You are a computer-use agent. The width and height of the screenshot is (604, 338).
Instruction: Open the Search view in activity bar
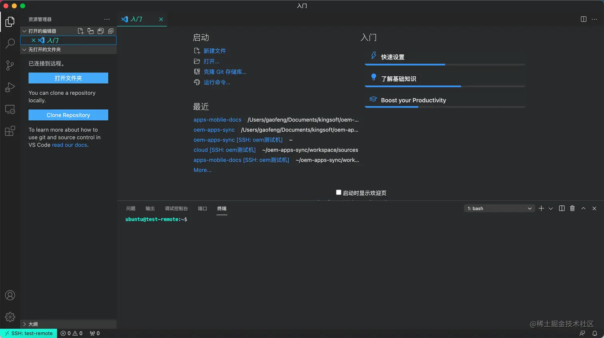click(10, 43)
